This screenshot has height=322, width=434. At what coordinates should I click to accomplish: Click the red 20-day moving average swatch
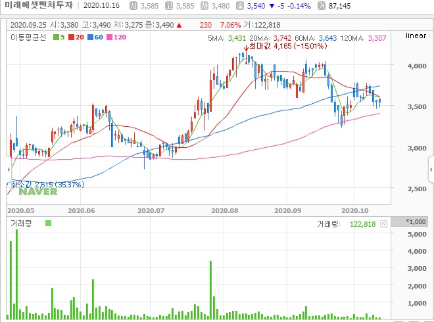tap(72, 37)
